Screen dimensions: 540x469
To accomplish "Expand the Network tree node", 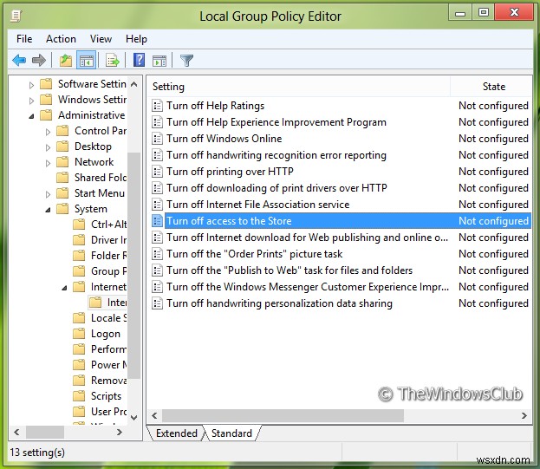I will (48, 163).
